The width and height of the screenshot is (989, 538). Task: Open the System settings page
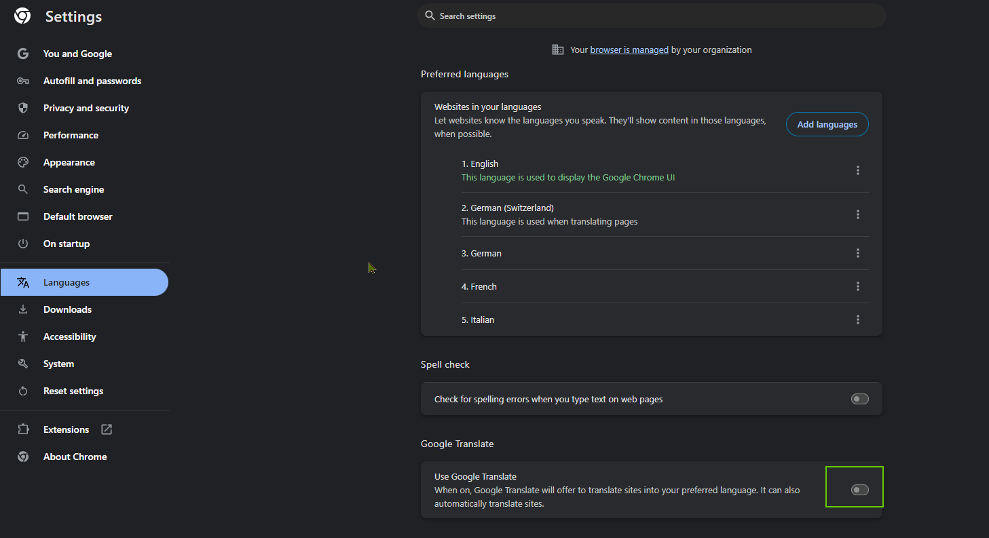84,364
